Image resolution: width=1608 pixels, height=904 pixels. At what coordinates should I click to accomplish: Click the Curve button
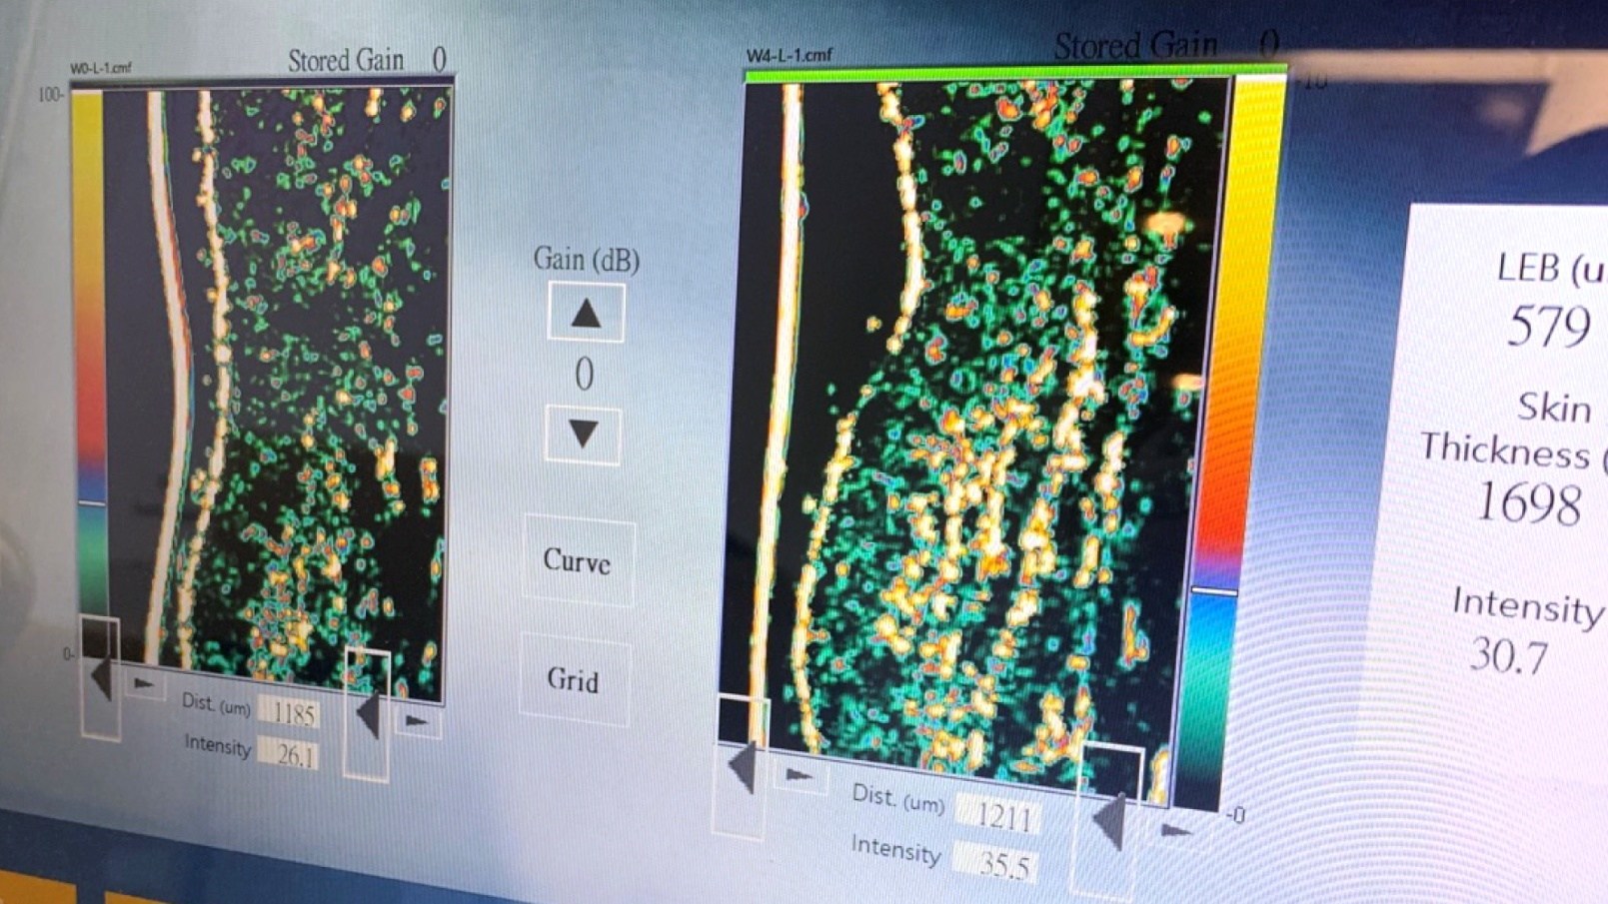pos(578,561)
